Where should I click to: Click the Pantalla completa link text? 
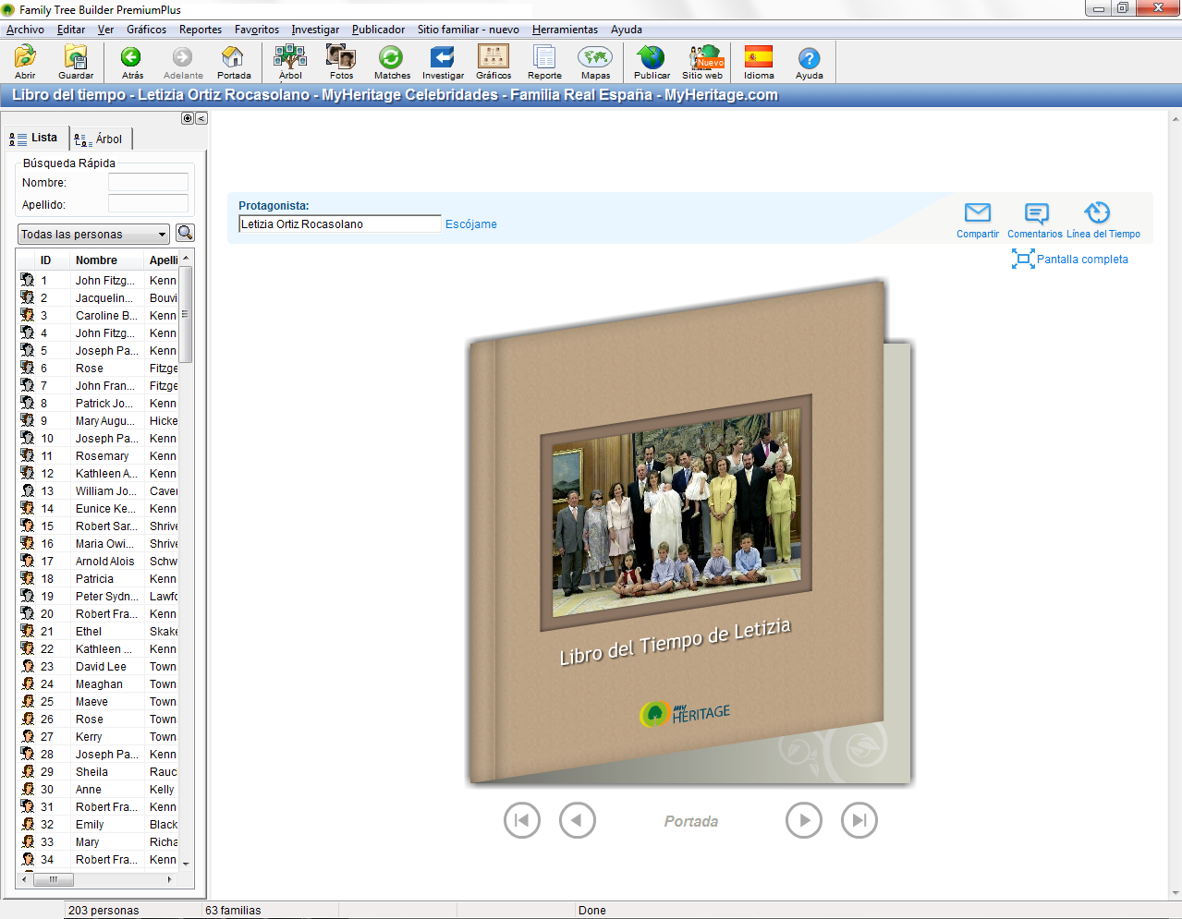click(1082, 260)
